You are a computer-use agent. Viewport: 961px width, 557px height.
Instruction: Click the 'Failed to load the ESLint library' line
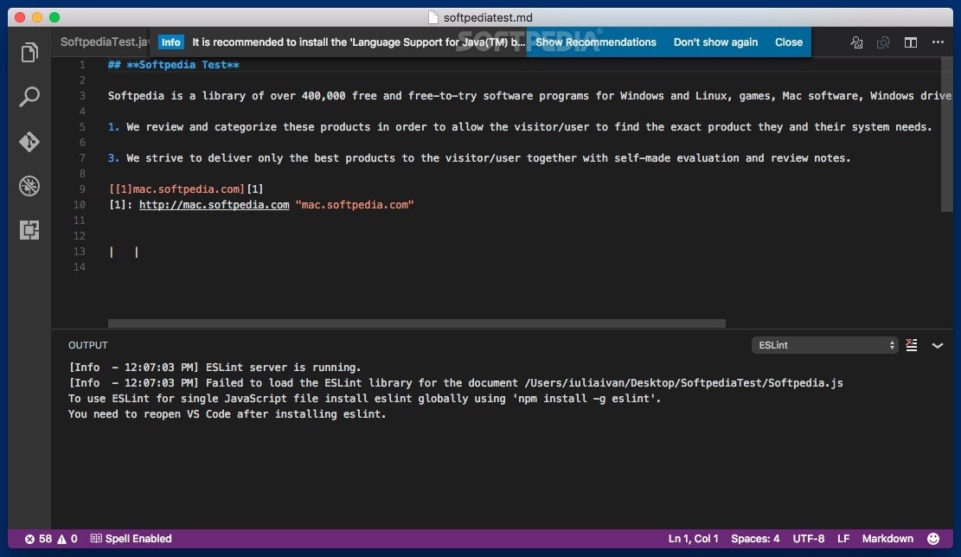(x=455, y=382)
